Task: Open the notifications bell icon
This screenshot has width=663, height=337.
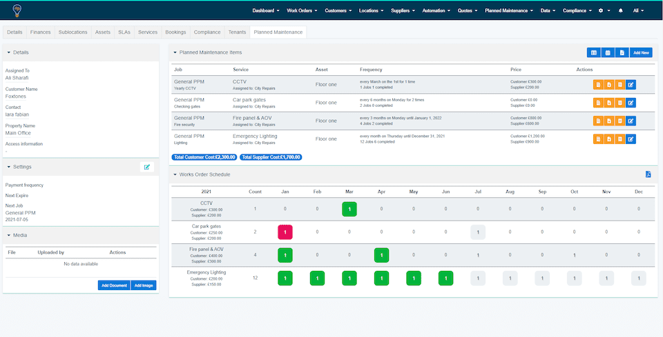Action: coord(620,11)
